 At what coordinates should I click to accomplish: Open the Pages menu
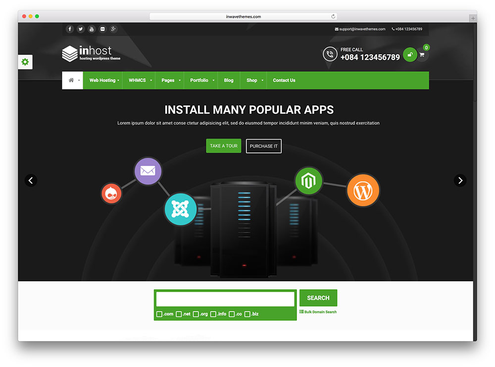coord(168,80)
